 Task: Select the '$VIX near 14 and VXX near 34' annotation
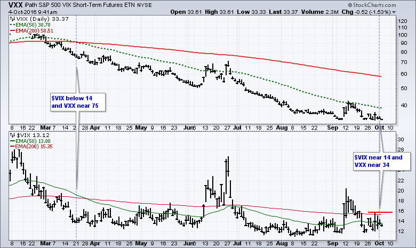point(381,161)
